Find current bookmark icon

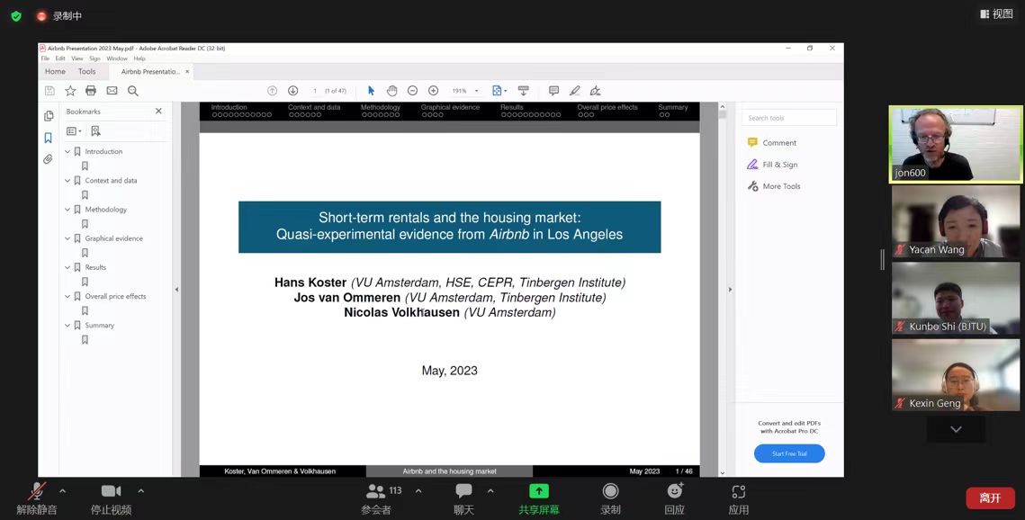coord(95,130)
